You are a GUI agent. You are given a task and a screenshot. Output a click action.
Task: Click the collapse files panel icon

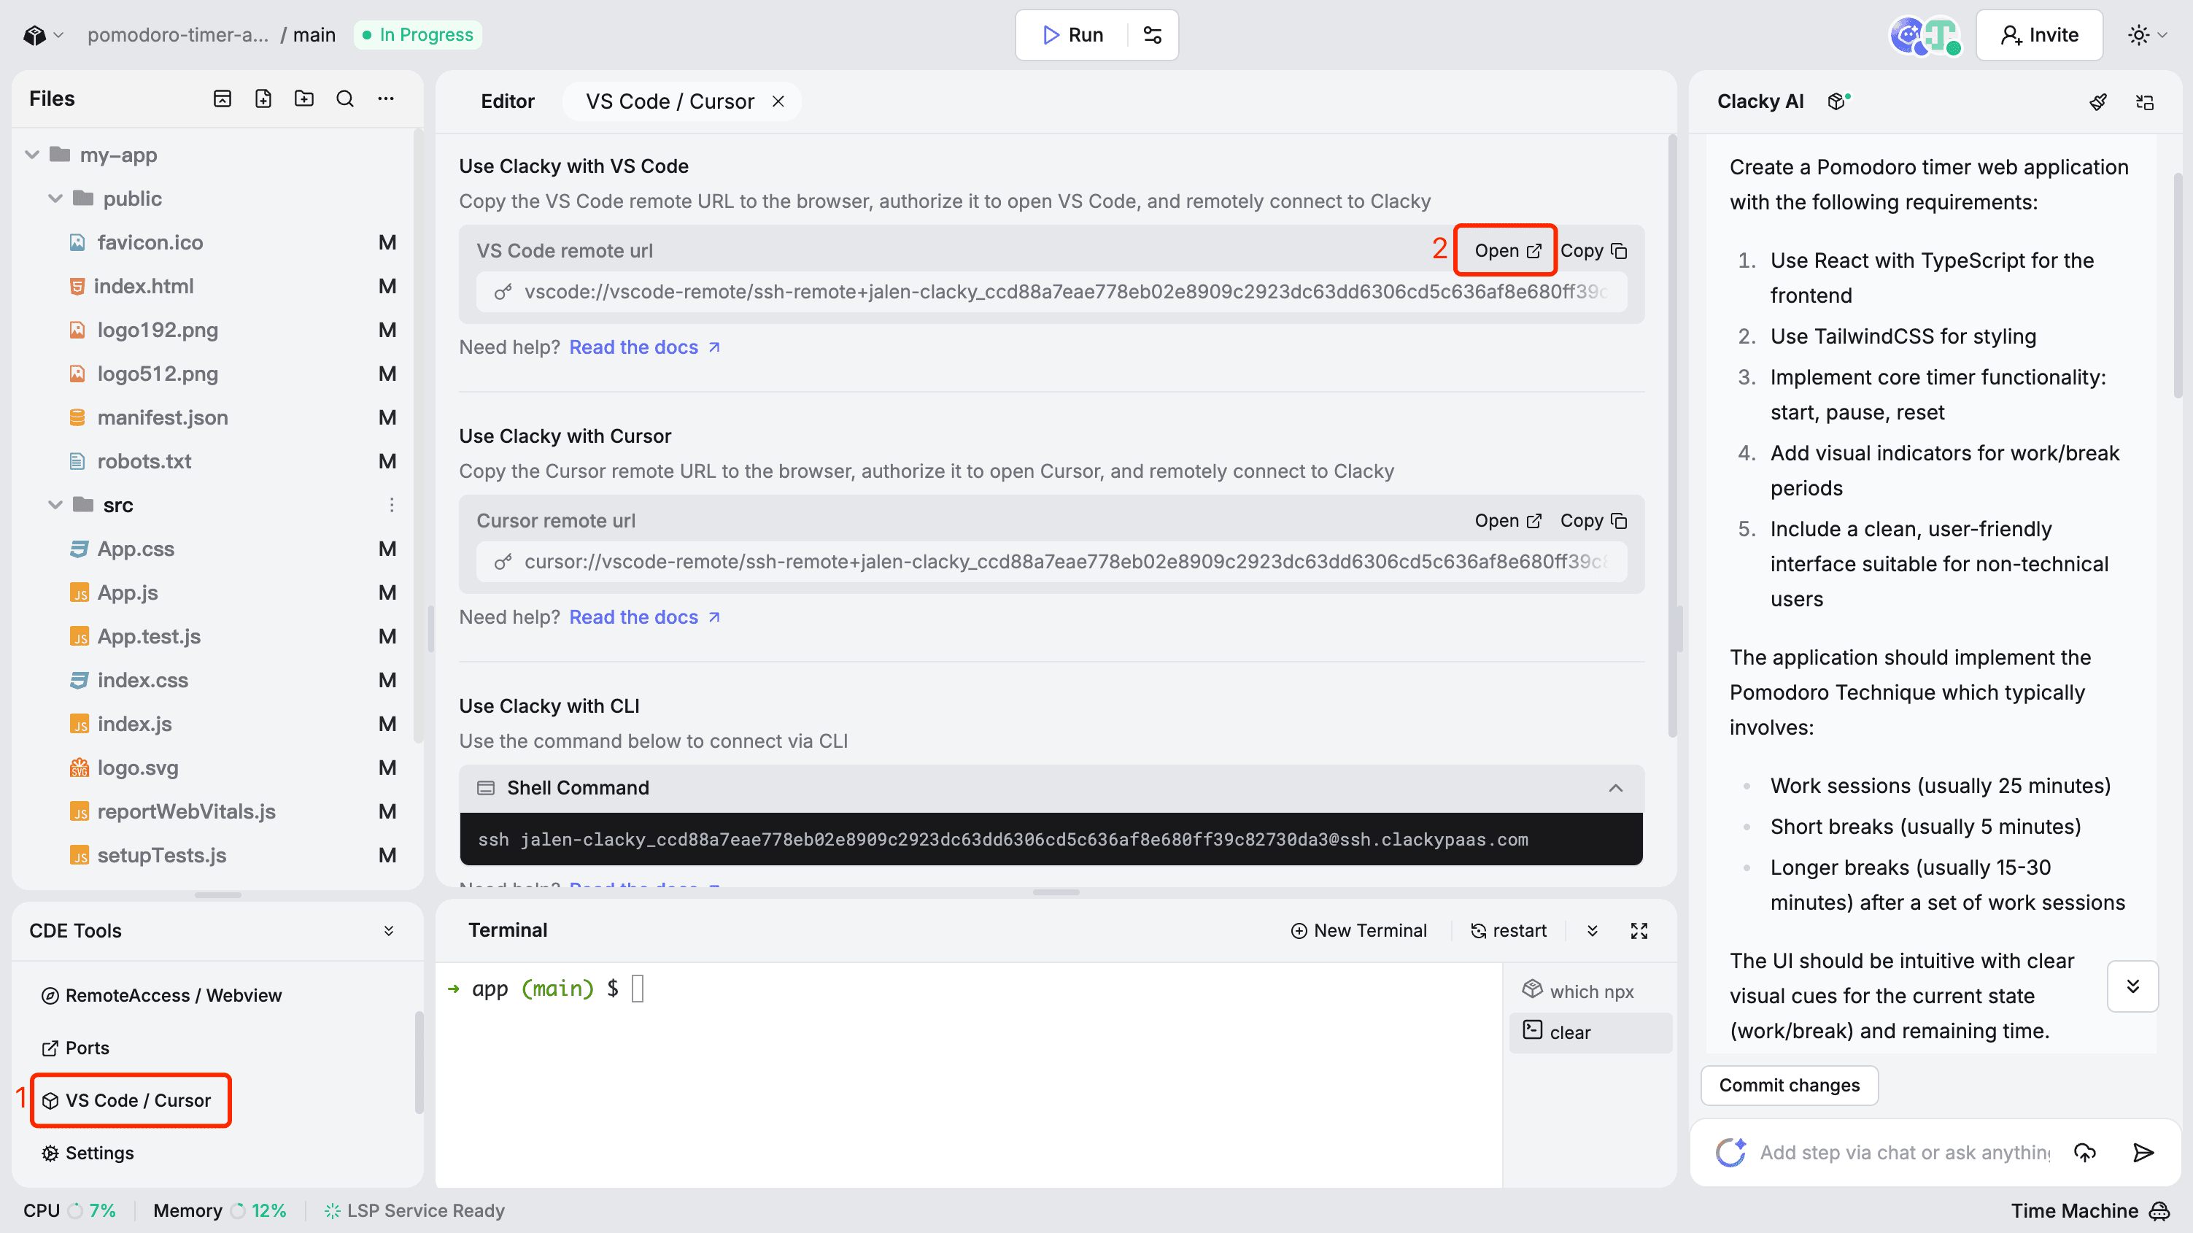pyautogui.click(x=223, y=98)
